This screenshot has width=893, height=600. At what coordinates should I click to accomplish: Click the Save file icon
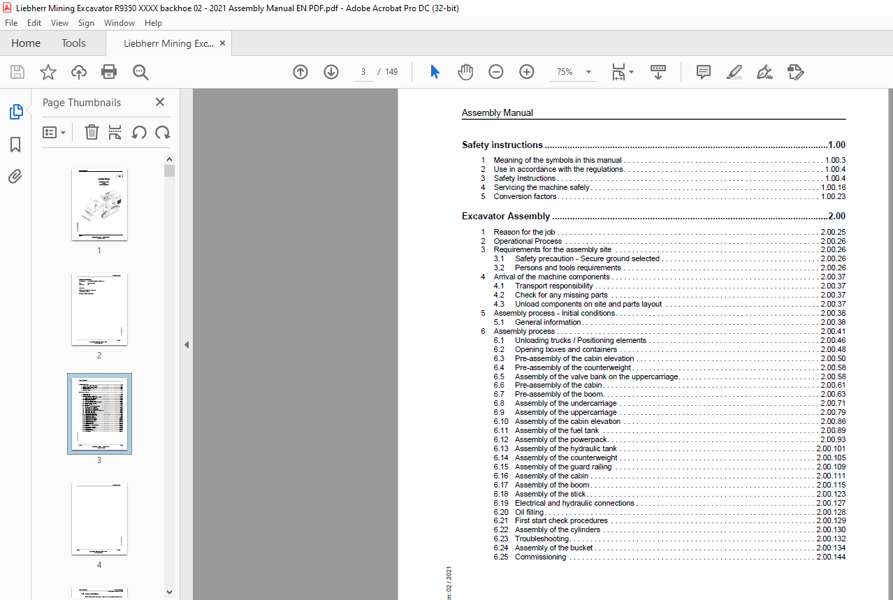[x=17, y=72]
